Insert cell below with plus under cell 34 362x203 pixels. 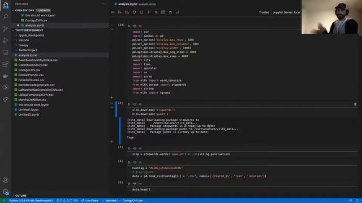coord(112,98)
